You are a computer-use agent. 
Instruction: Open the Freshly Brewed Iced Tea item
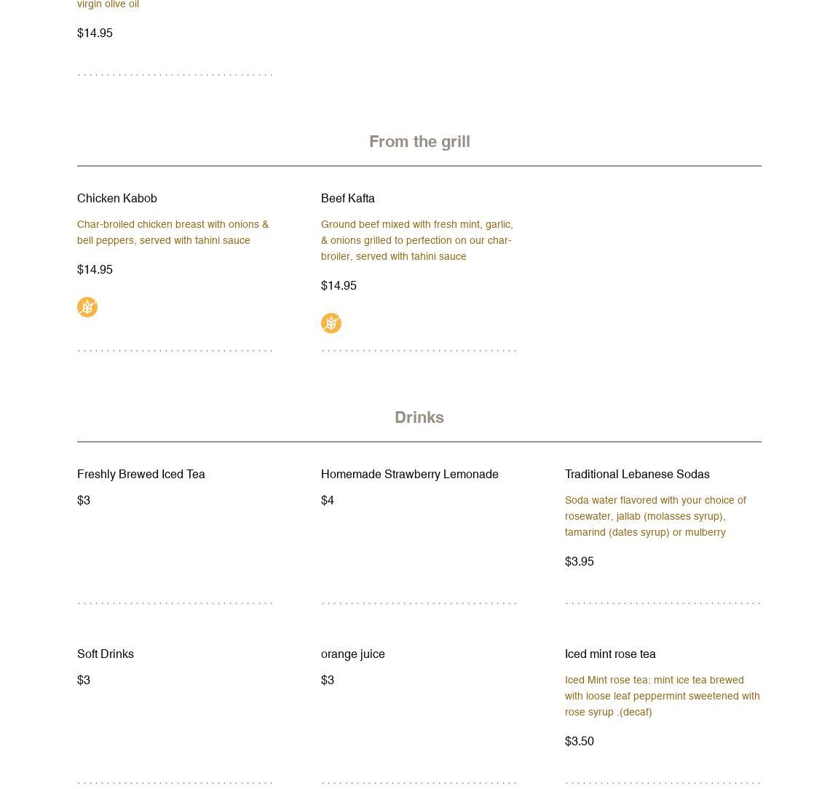click(141, 474)
